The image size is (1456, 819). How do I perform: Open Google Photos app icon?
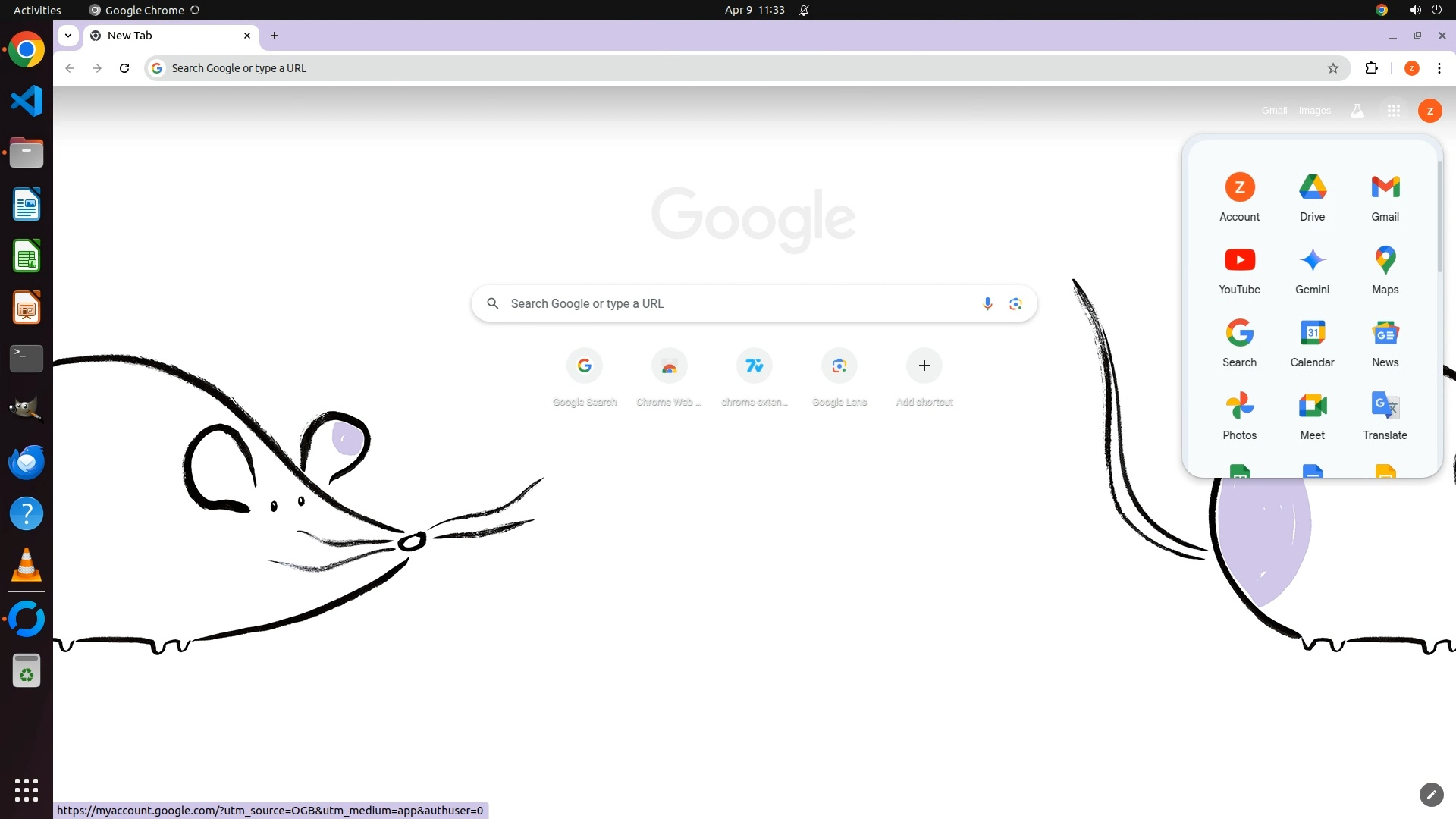pos(1239,414)
